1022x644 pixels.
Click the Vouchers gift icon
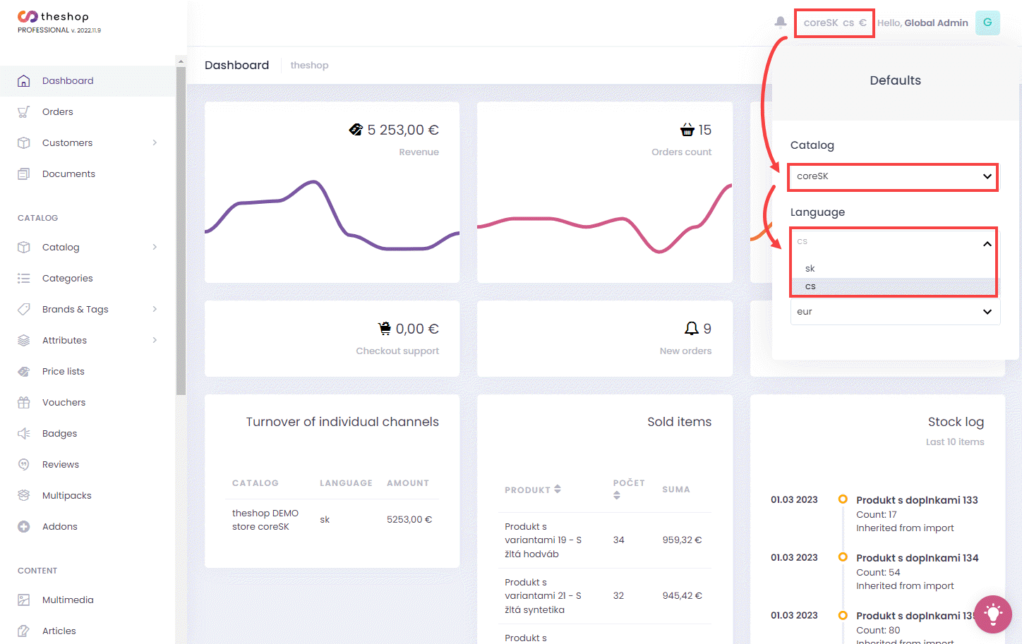24,402
